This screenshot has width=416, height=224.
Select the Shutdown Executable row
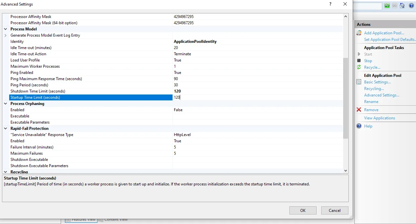tap(176, 160)
